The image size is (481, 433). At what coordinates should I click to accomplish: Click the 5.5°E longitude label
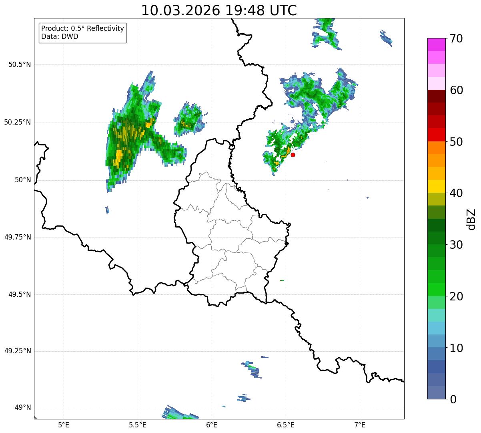tap(138, 425)
